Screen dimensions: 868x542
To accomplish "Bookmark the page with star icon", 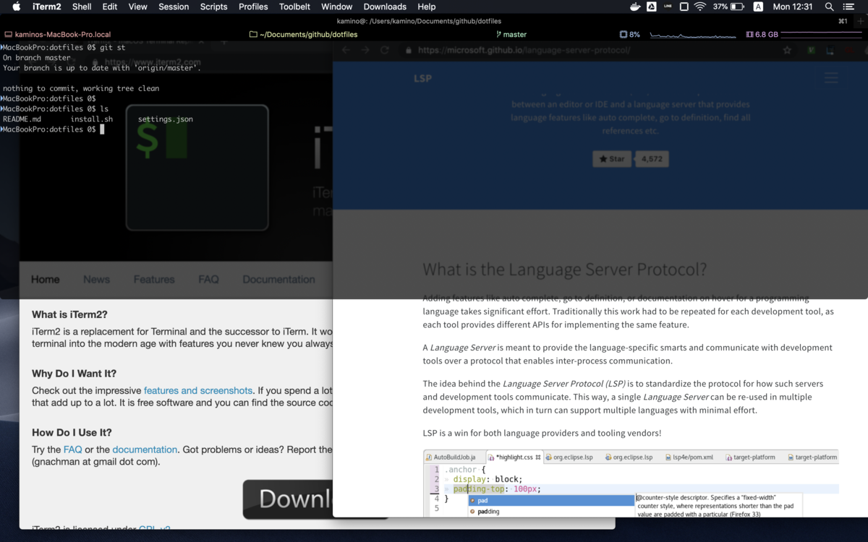I will (787, 50).
